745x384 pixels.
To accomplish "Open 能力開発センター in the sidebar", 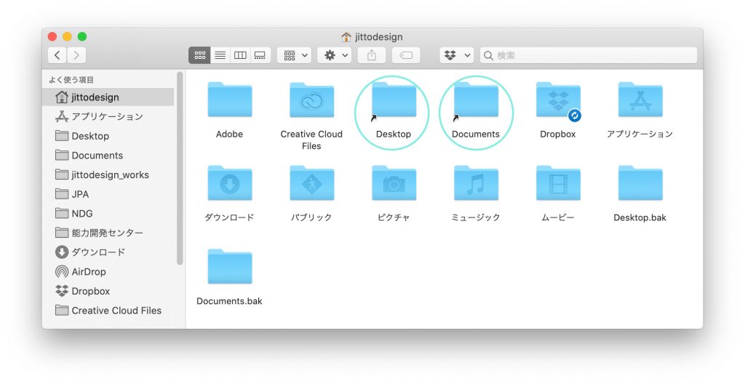I will point(108,233).
